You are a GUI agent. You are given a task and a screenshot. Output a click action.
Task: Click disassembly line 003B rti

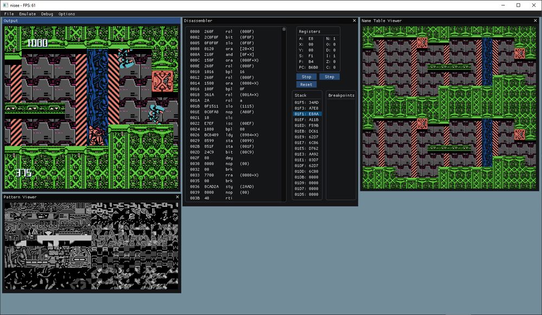(x=211, y=198)
